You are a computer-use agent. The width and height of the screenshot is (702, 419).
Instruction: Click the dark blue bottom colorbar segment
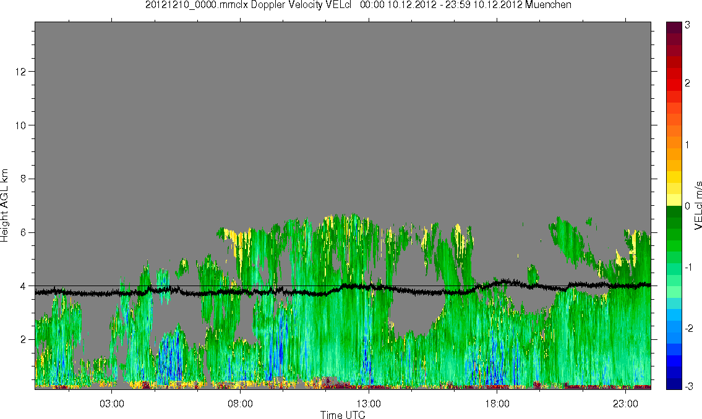coord(674,384)
